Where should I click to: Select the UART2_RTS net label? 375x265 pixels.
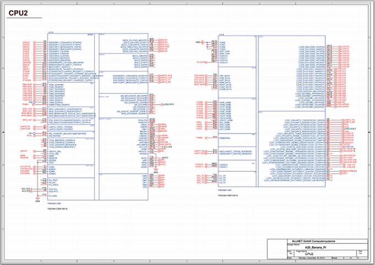(166, 75)
